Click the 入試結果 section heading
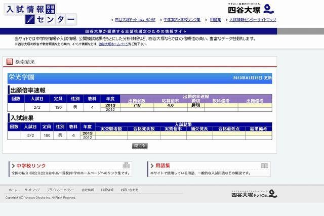This screenshot has width=324, height=216. click(x=22, y=118)
